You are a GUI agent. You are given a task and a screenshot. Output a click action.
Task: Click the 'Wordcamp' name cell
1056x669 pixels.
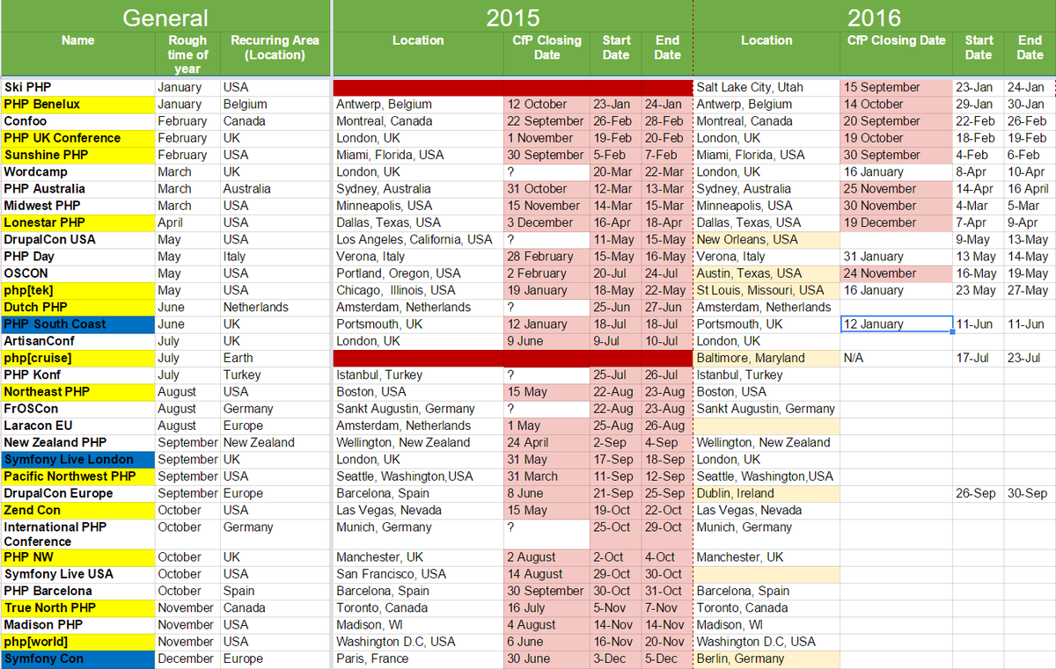click(78, 171)
